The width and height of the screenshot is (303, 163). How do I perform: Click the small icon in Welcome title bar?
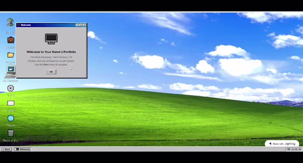[x=19, y=25]
